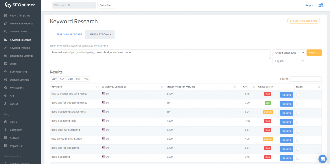Export results using the CSV button
Screen dimensions: 330x164
pyautogui.click(x=62, y=79)
